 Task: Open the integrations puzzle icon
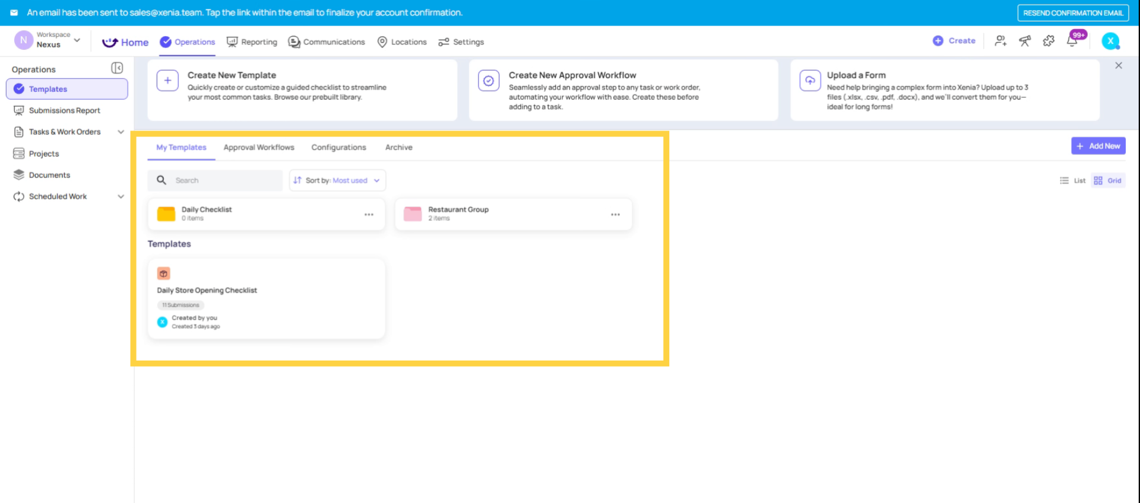(x=1049, y=41)
